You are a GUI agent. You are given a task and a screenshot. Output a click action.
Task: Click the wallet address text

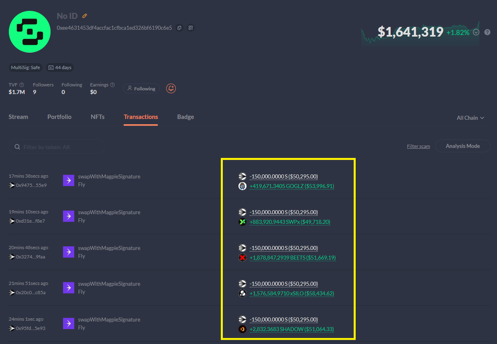click(114, 28)
